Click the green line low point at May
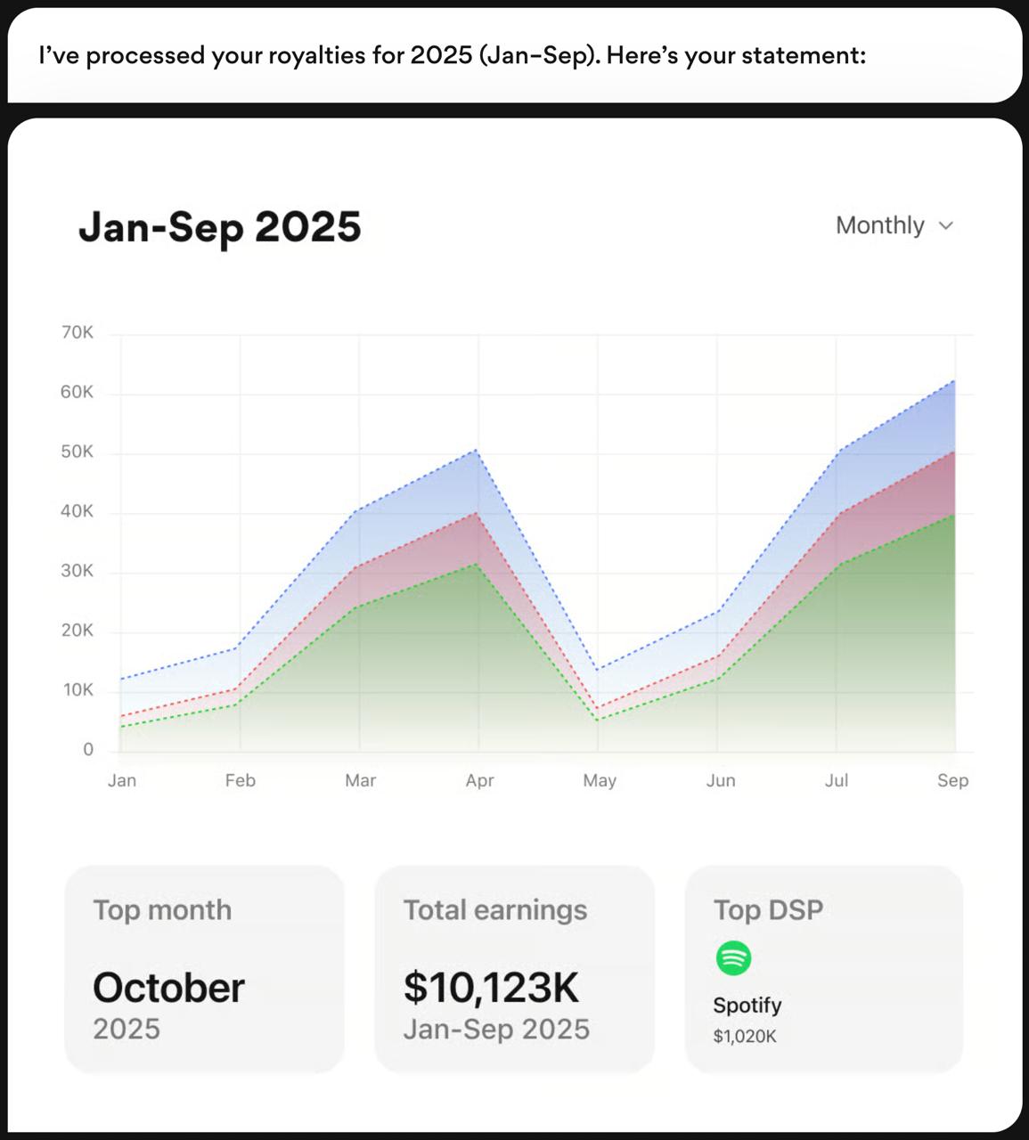The image size is (1029, 1140). coord(598,720)
